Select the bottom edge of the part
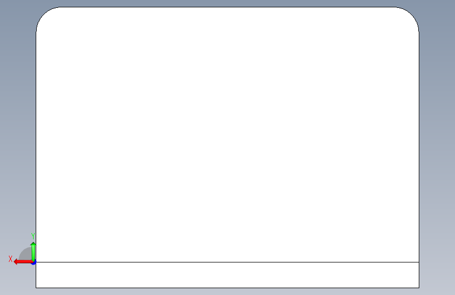The image size is (455, 295). pos(228,288)
